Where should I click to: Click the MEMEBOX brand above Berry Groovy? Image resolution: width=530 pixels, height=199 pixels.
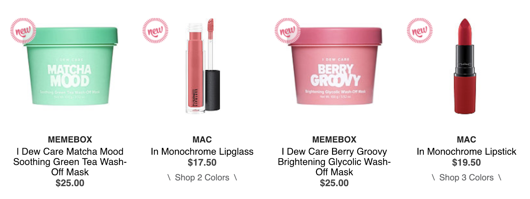pyautogui.click(x=334, y=140)
